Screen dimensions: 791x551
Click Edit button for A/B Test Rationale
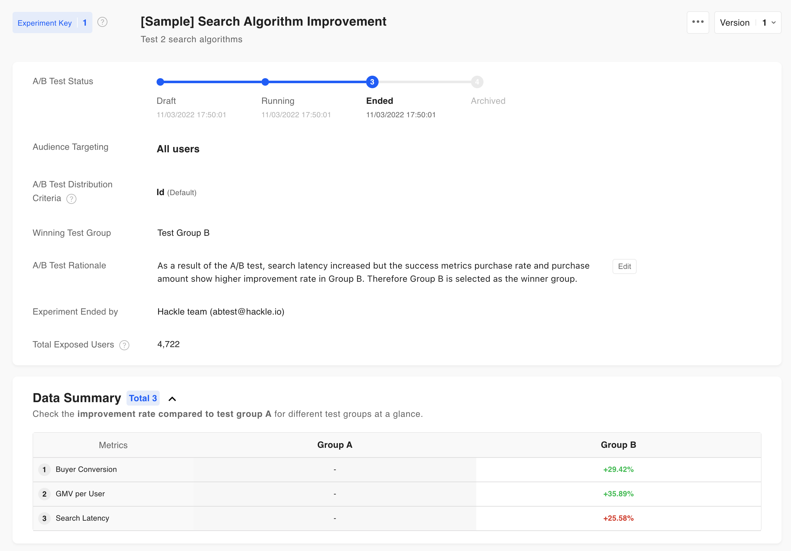pos(624,266)
